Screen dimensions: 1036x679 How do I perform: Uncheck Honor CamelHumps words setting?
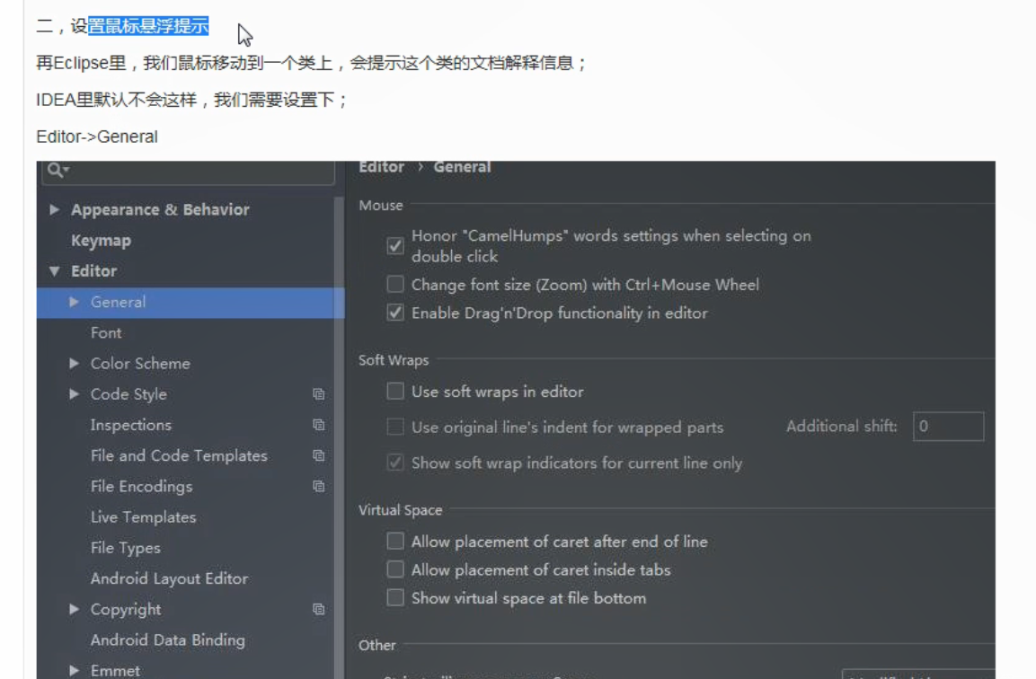click(x=394, y=245)
